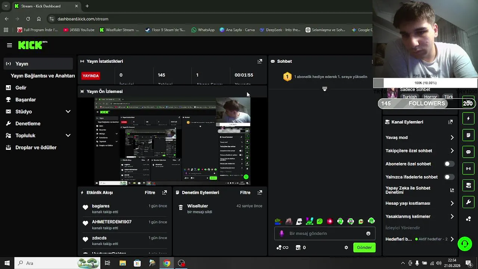Click the heart icon beside baglares
Image resolution: width=478 pixels, height=269 pixels.
click(86, 207)
